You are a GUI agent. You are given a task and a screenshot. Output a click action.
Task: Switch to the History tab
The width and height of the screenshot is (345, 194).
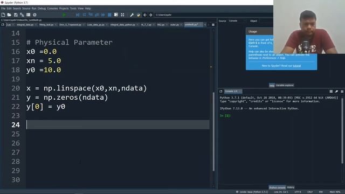(x=291, y=188)
